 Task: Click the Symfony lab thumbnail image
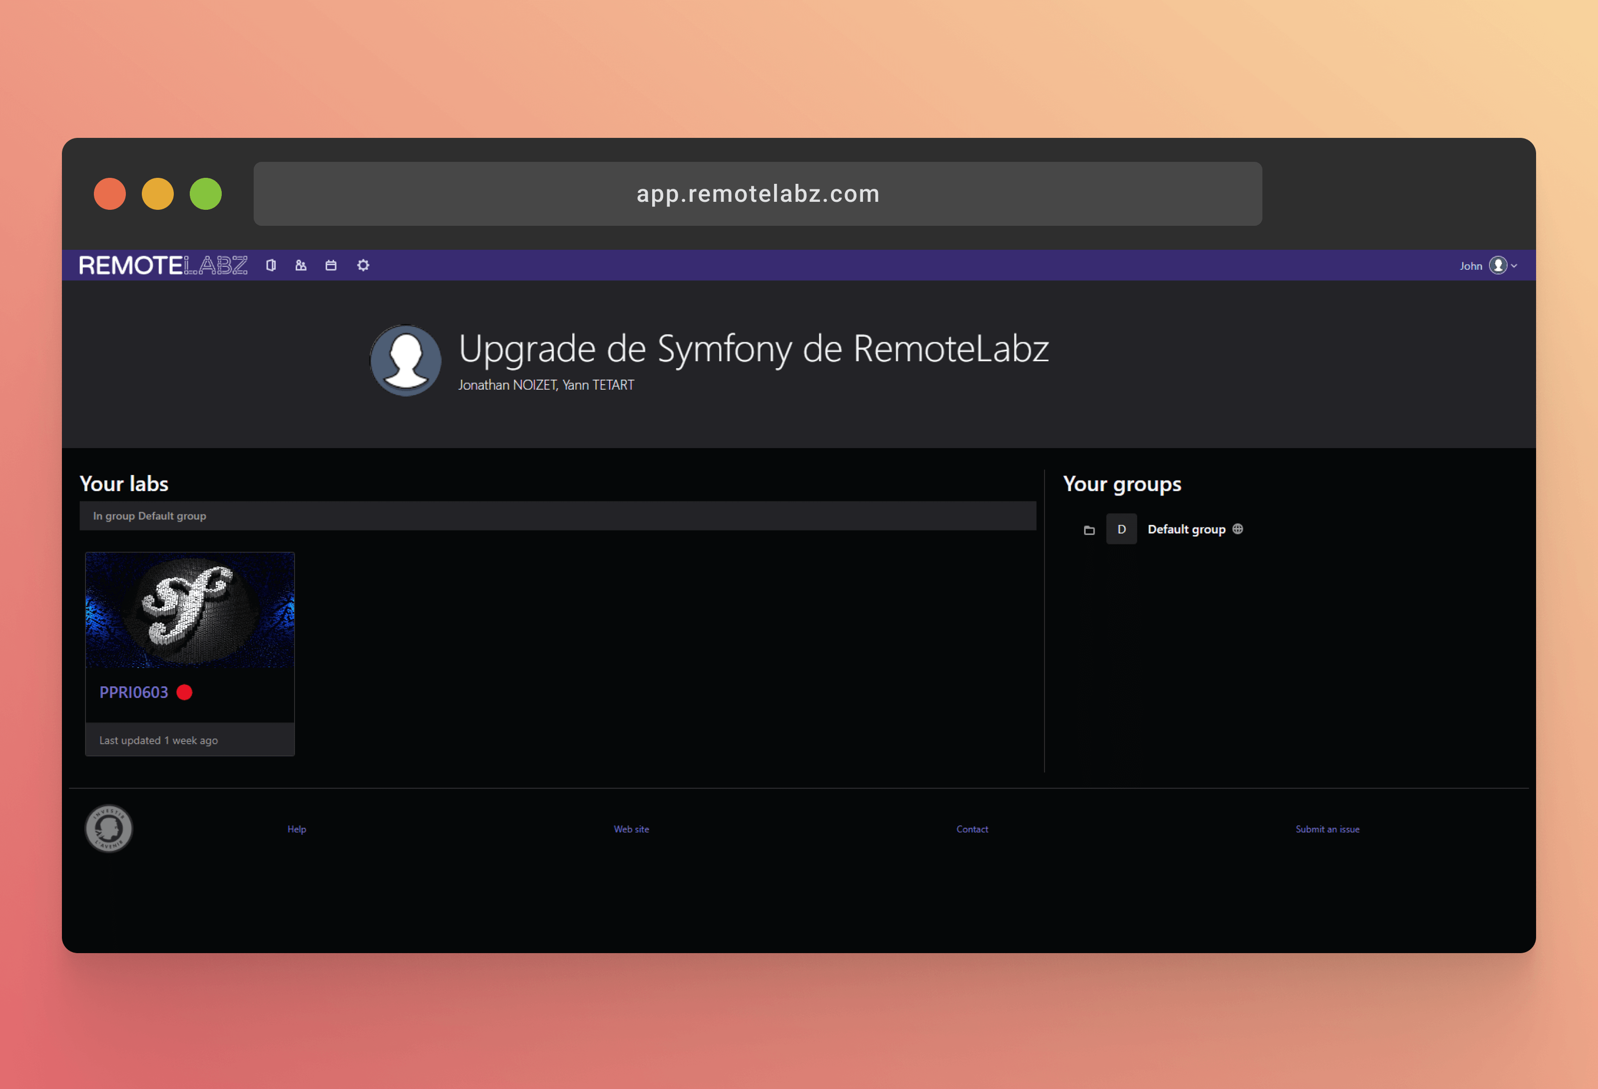coord(190,610)
